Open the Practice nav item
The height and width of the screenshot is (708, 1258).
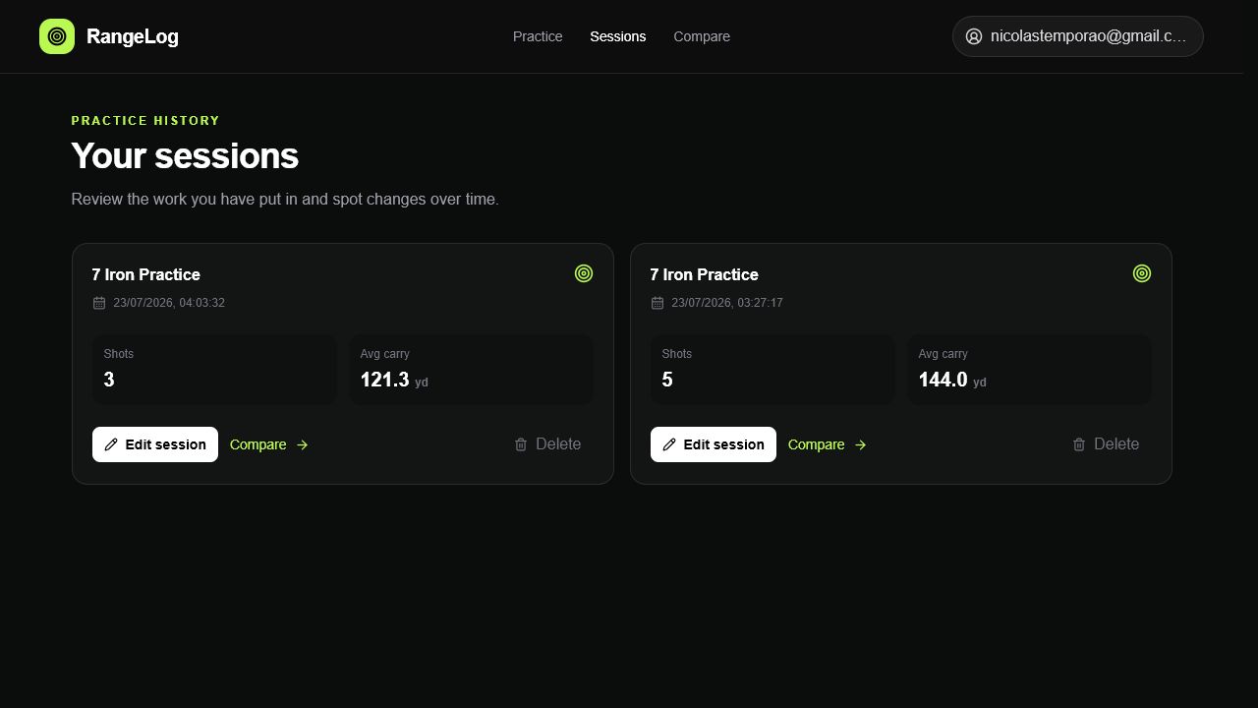(x=538, y=36)
